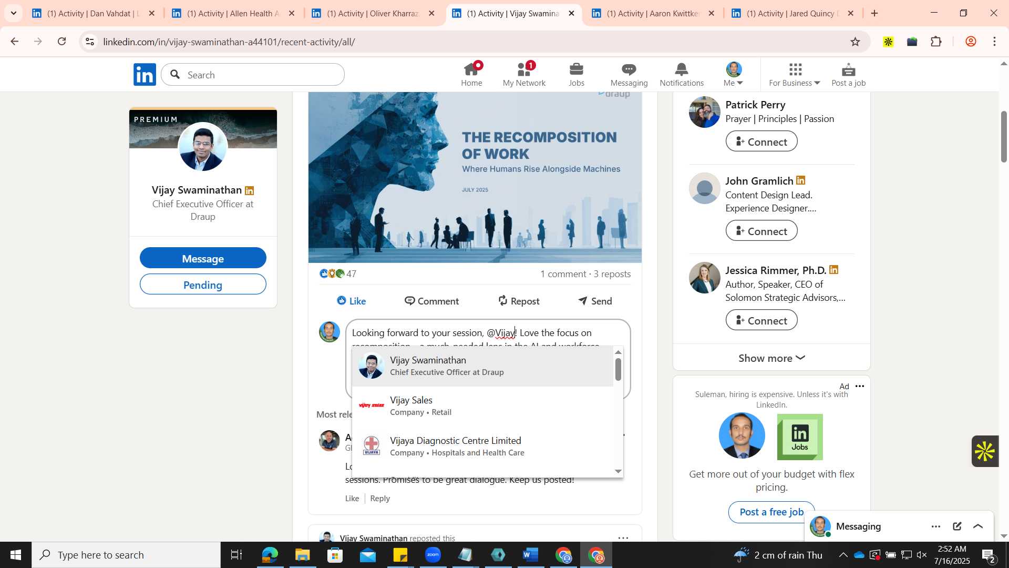1009x568 pixels.
Task: View site information icon
Action: [x=90, y=42]
